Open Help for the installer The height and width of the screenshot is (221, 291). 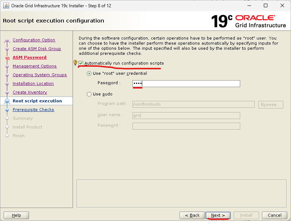pyautogui.click(x=16, y=215)
